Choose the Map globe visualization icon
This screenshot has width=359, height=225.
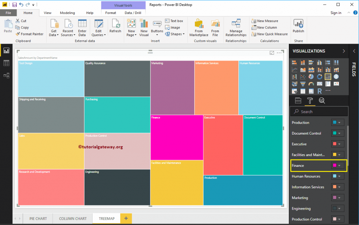336,76
